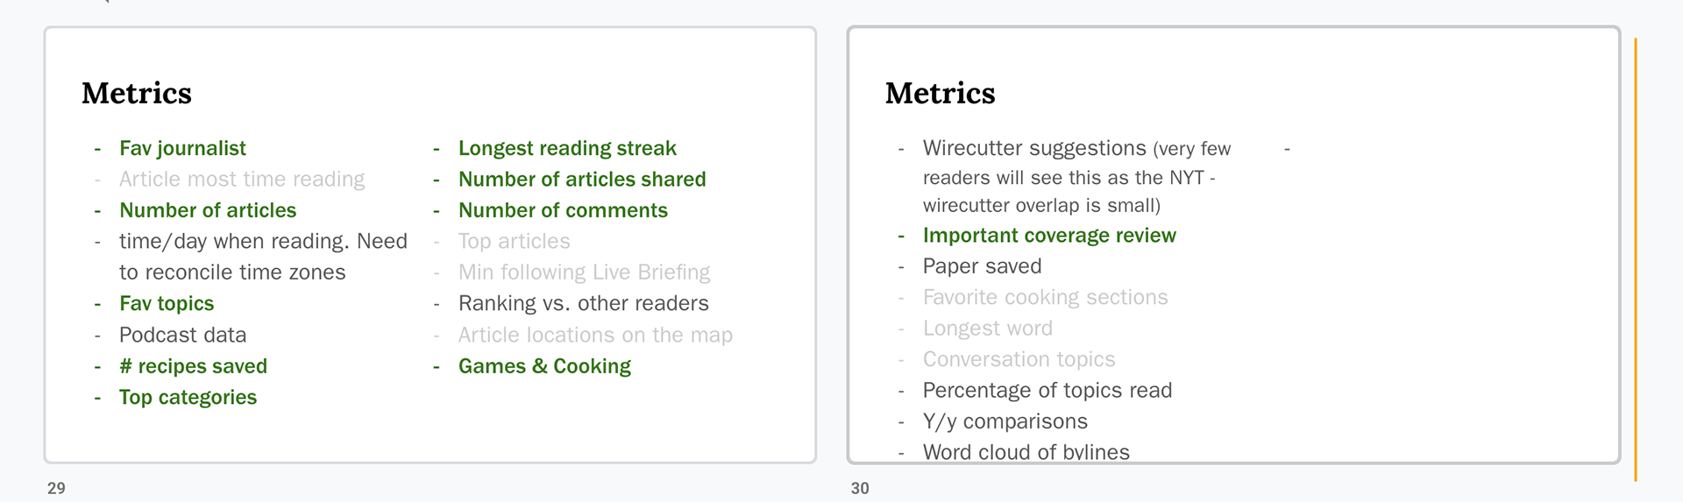Click the 'Fav journalist' bullet text

coord(182,148)
